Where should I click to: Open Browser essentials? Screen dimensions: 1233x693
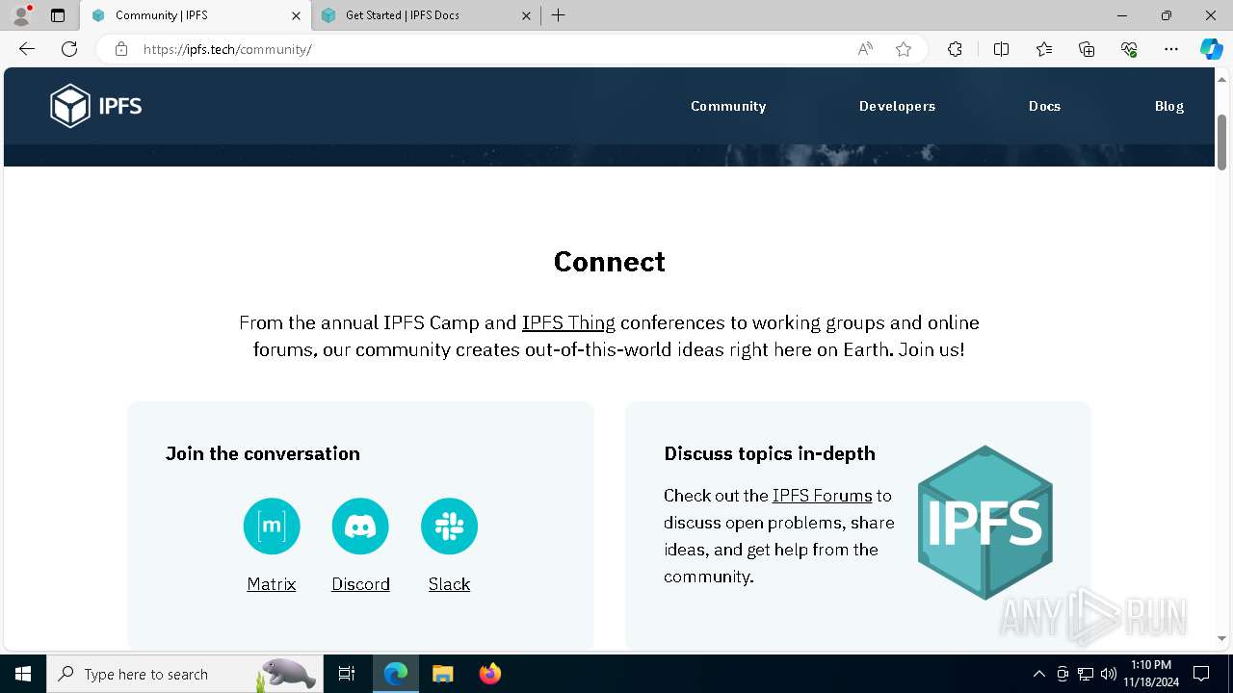point(1129,49)
